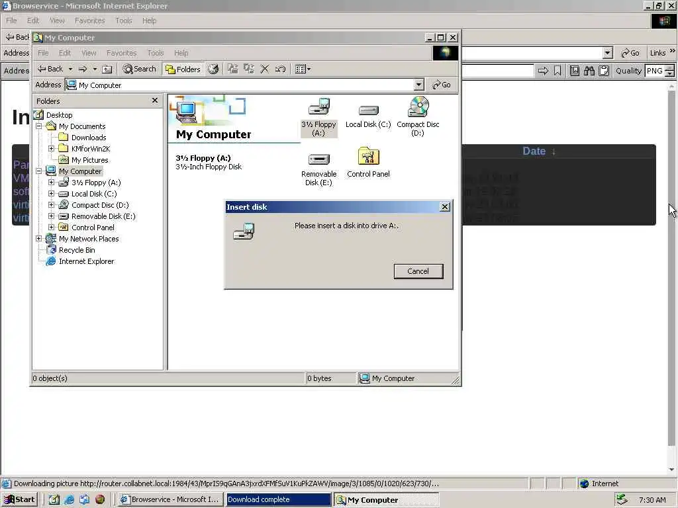Click the Copy To toolbar icon
678x508 pixels.
click(249, 69)
